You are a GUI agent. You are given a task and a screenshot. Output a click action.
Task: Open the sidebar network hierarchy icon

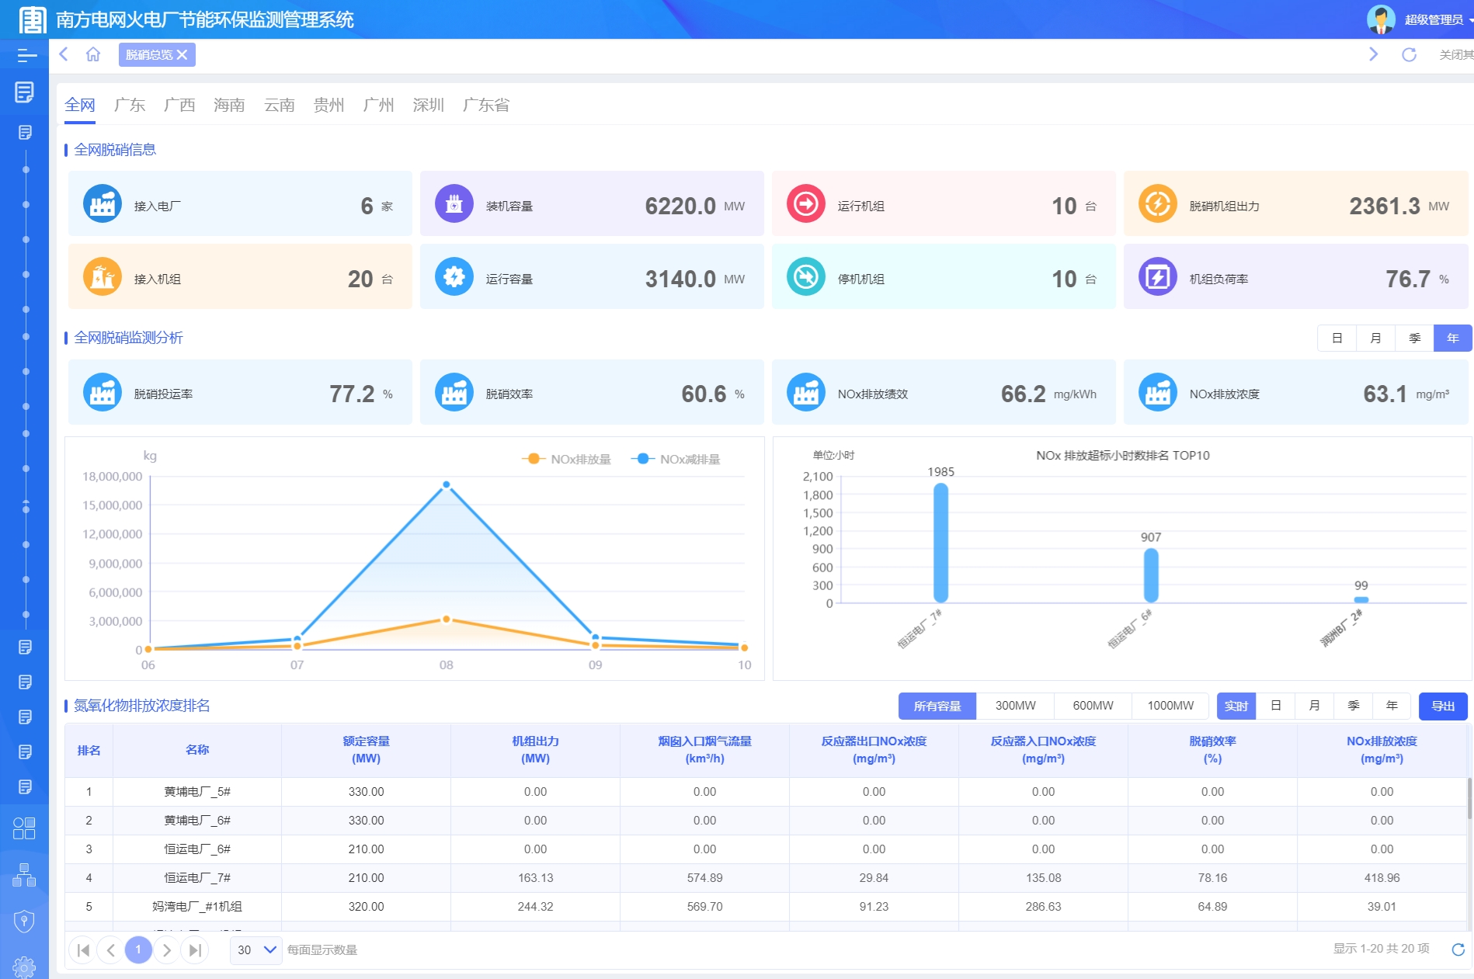point(24,875)
